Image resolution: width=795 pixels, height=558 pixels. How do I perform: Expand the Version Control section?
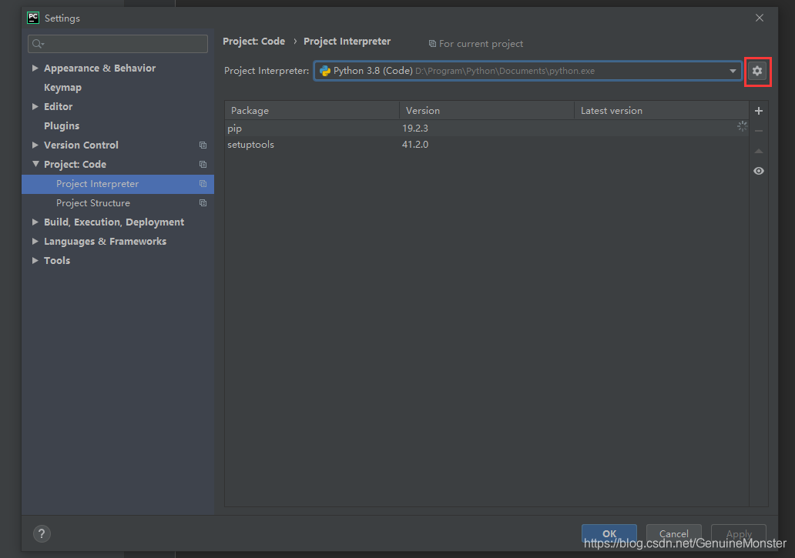click(35, 145)
